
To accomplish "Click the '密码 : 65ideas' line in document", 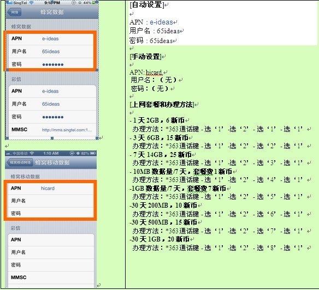I will [x=151, y=41].
